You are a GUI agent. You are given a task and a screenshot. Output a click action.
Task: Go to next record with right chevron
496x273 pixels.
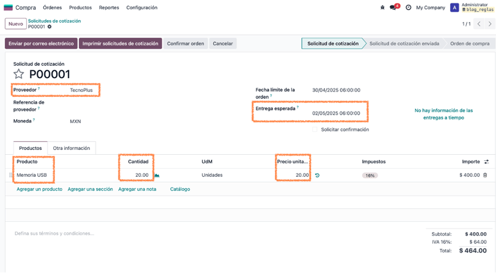[490, 24]
